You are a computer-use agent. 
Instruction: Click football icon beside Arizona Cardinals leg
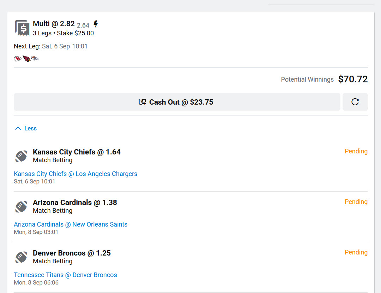tap(22, 207)
